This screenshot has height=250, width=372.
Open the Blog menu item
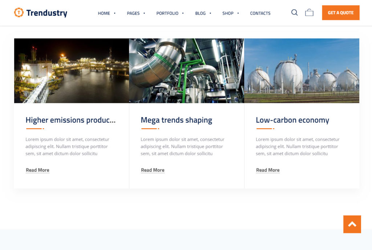(x=200, y=13)
